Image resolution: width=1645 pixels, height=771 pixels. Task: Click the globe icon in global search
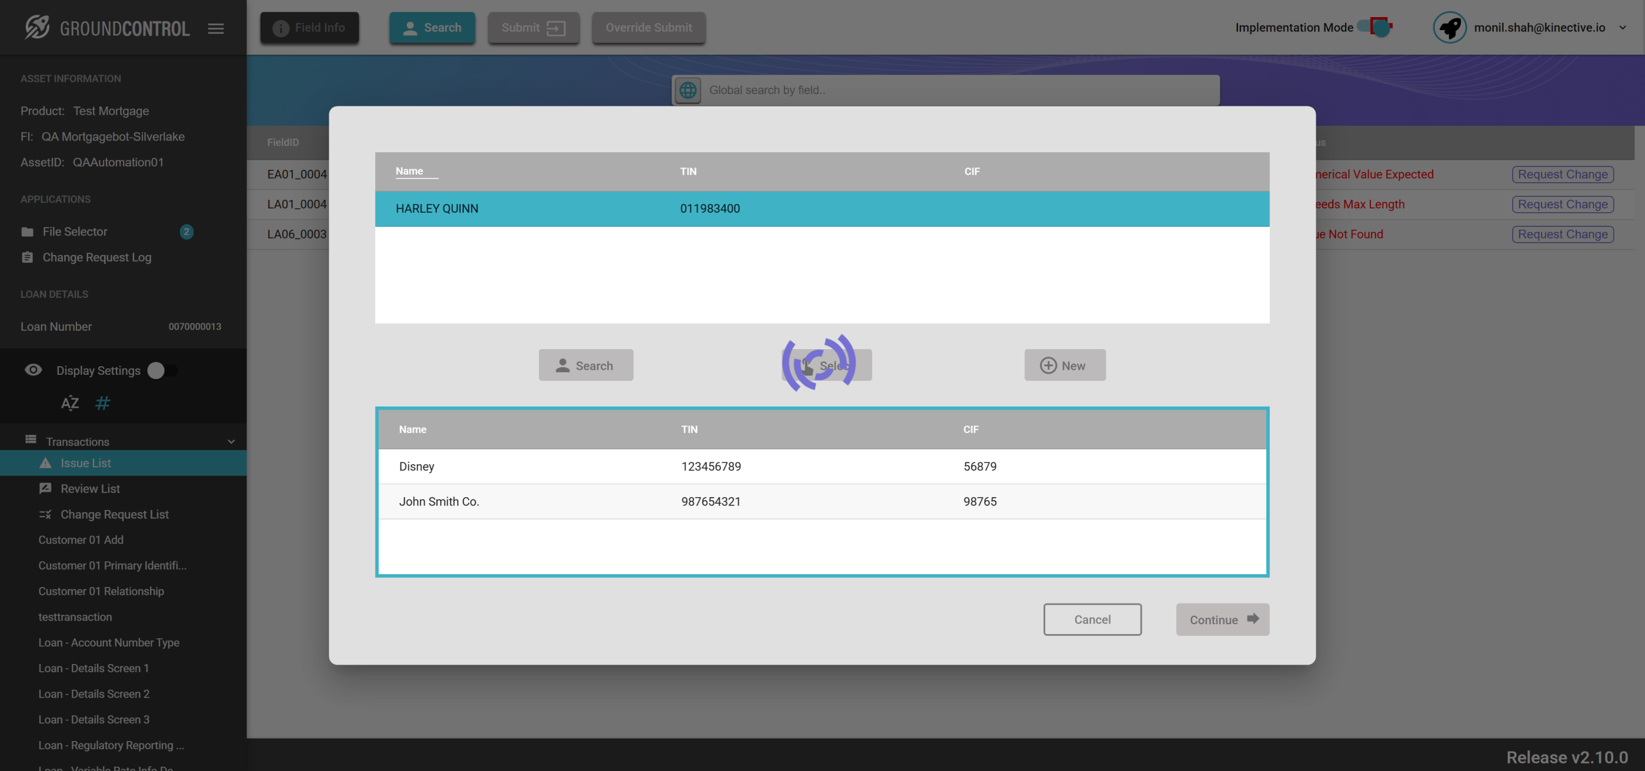[x=688, y=90]
